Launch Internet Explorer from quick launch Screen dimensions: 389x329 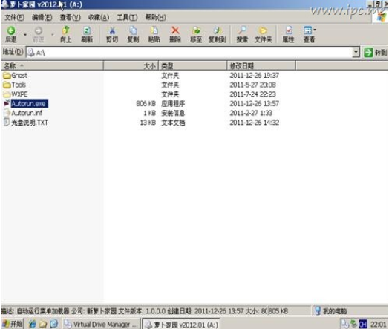32,324
